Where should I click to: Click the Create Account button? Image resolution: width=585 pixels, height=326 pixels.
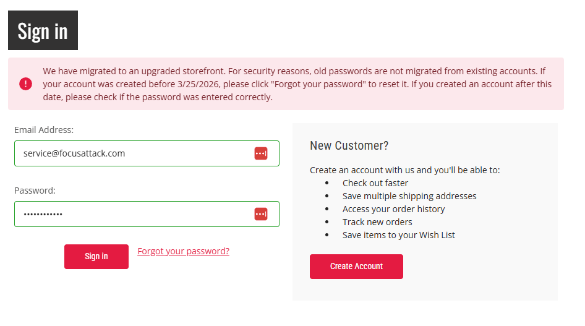[356, 267]
